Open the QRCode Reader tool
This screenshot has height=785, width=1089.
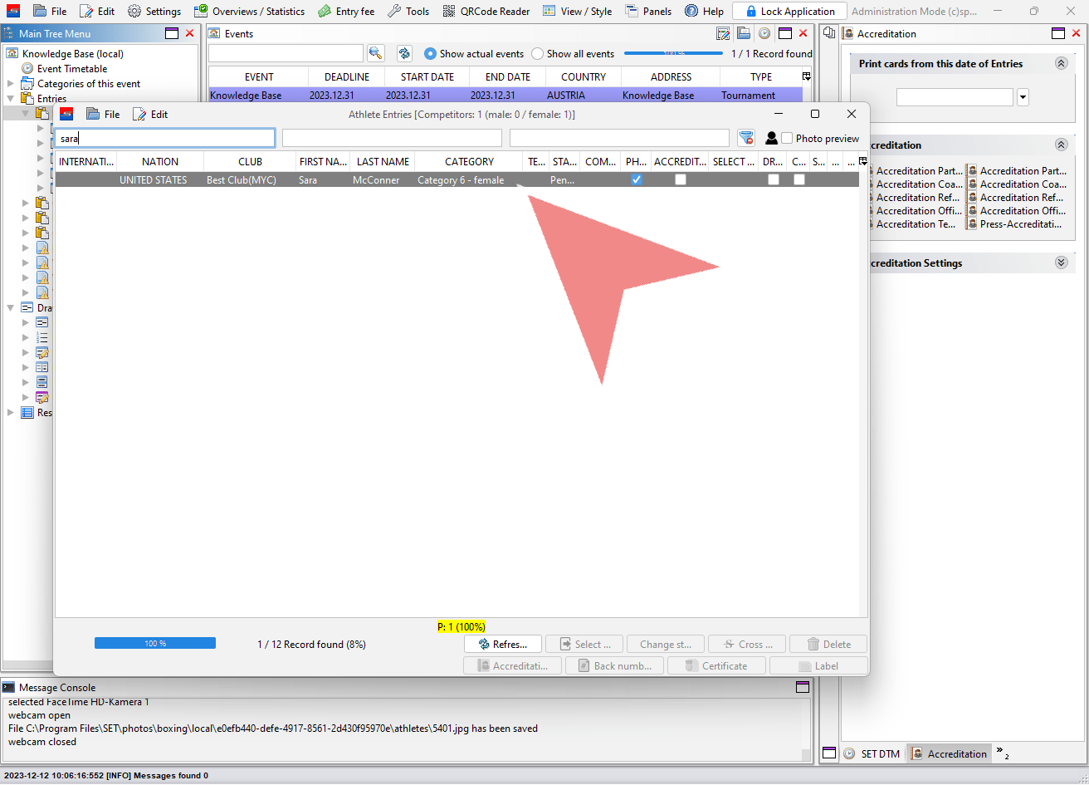click(486, 12)
